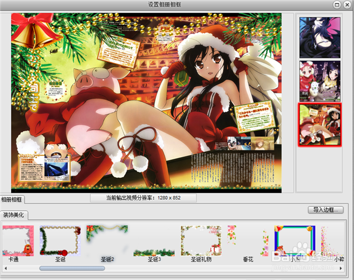Image resolution: width=354 pixels, height=280 pixels.
Task: Choose the 圣诞 Christmas garland frame
Action: pyautogui.click(x=60, y=240)
